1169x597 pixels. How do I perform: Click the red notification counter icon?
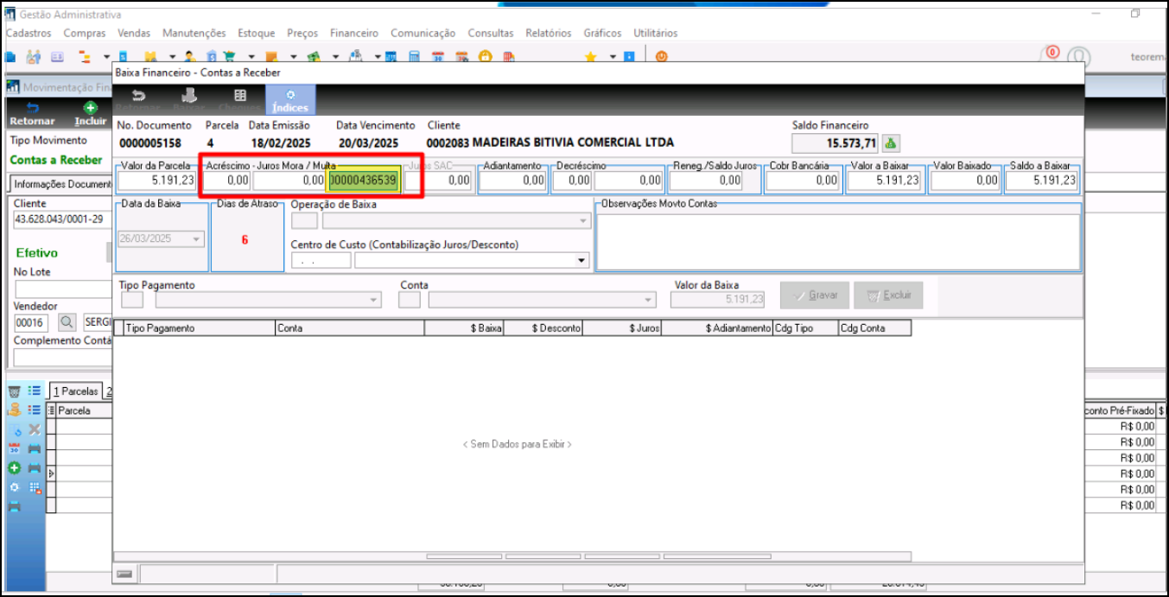pos(1052,53)
